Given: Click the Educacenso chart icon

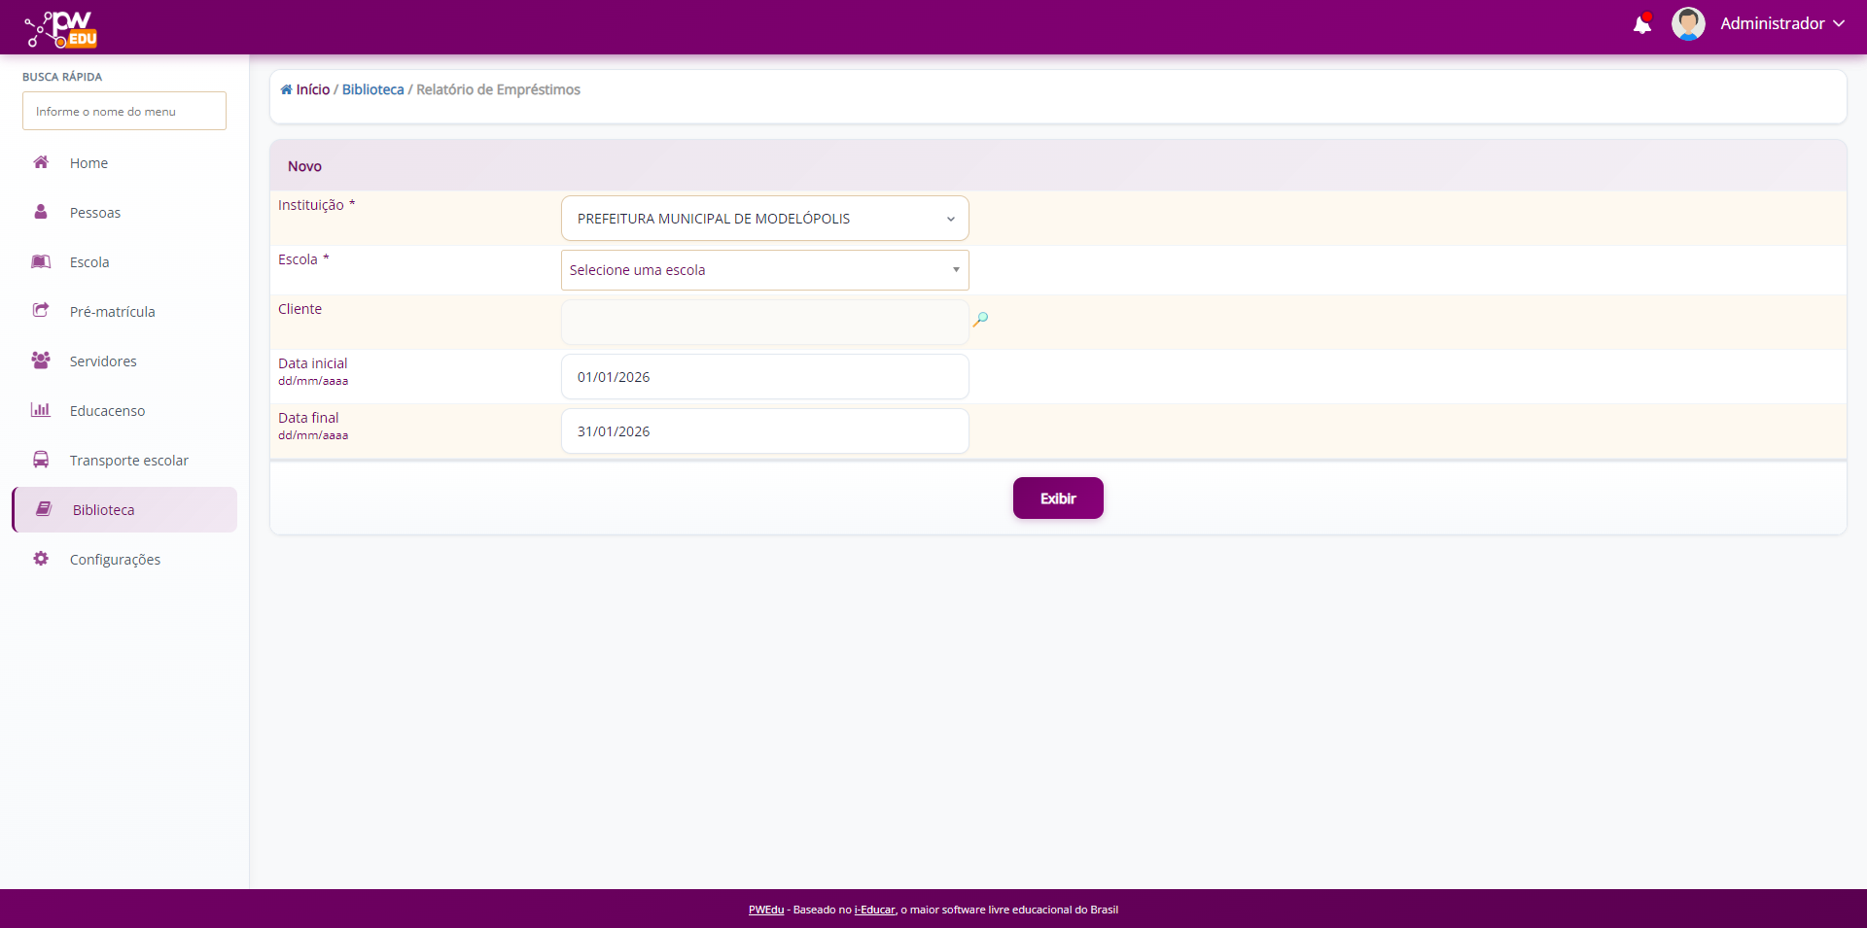Looking at the screenshot, I should click(41, 410).
